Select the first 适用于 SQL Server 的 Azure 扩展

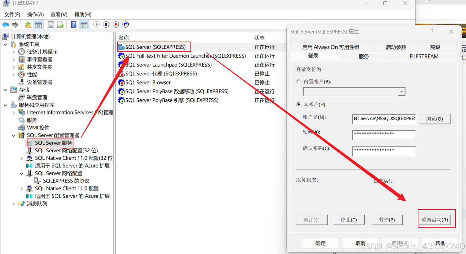tap(72, 166)
